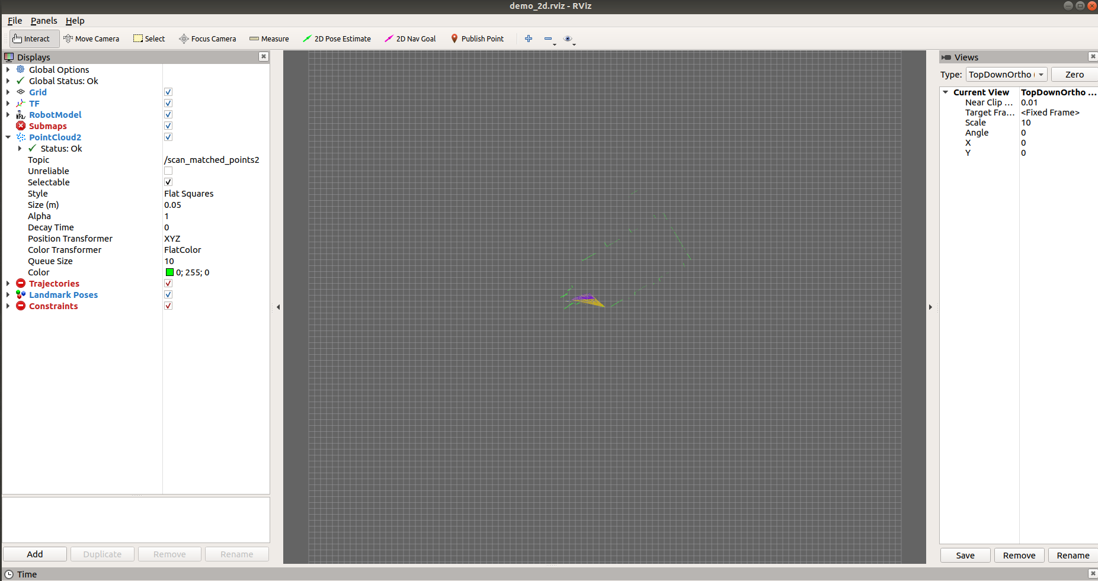The height and width of the screenshot is (581, 1098).
Task: Disable the RobotModel checkbox
Action: click(168, 114)
